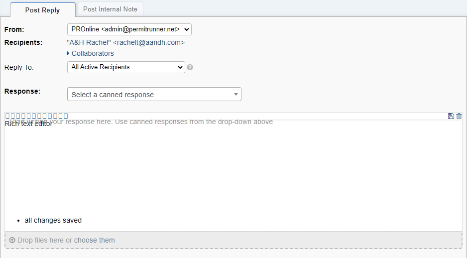
Task: Click the Collaborators link text
Action: tap(93, 53)
